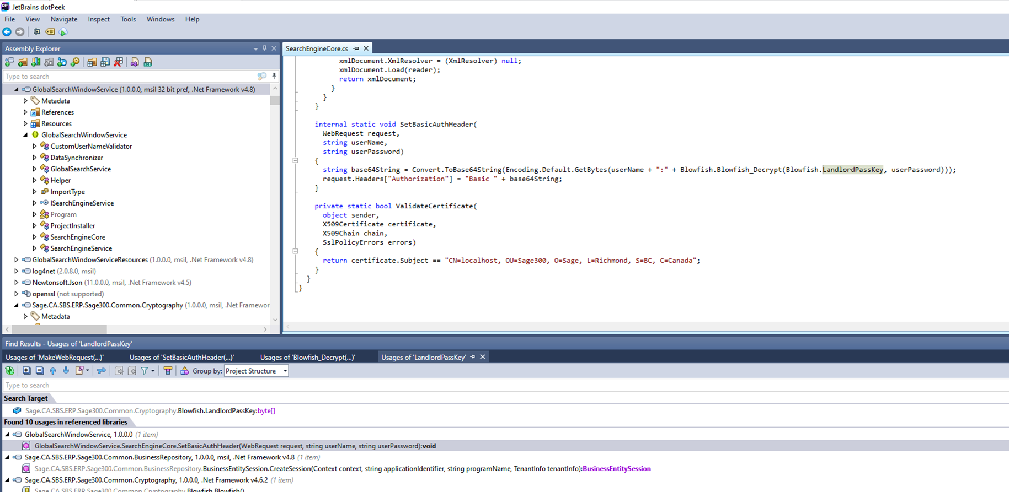The image size is (1009, 492).
Task: Collapse all results with minus icon
Action: point(39,371)
